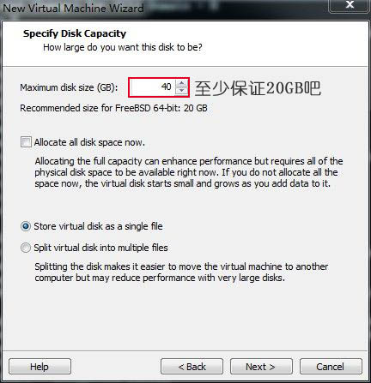The image size is (371, 383).
Task: Select the Store virtual disk as single file radio
Action: 26,226
